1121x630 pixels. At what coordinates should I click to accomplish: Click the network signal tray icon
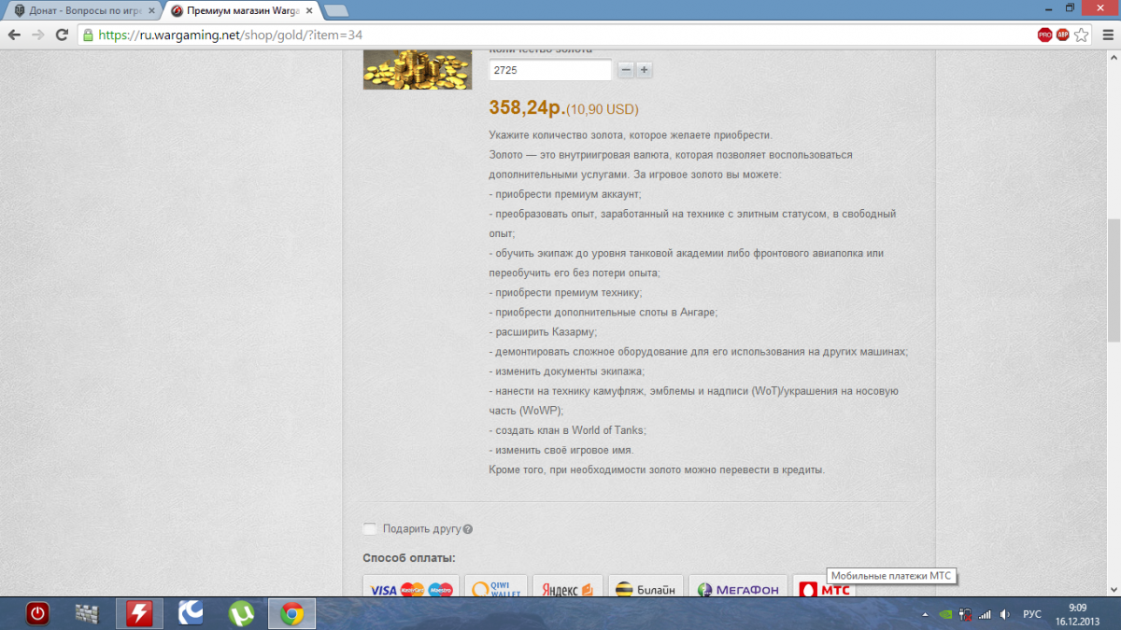(x=984, y=614)
